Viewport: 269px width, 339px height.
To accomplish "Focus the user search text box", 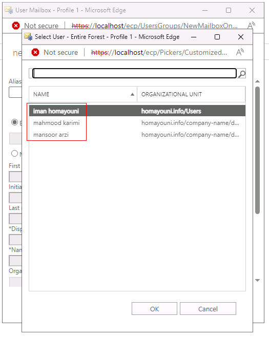I will [134, 73].
